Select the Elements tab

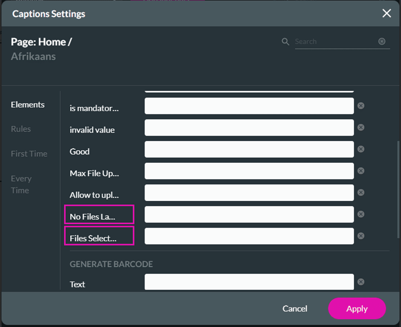28,105
